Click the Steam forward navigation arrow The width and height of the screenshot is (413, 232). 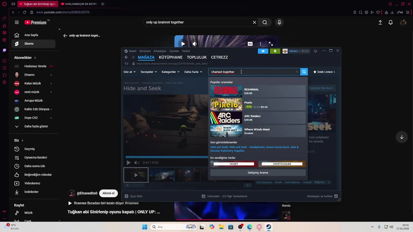tap(133, 57)
